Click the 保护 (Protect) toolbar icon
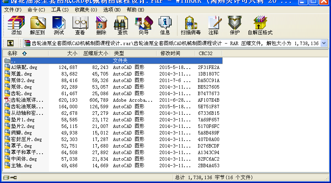Viewport: 331px width, 183px height. tap(235, 25)
